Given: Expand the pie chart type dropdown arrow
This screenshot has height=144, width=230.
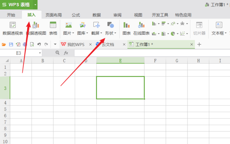Looking at the screenshot, I should coord(177,34).
